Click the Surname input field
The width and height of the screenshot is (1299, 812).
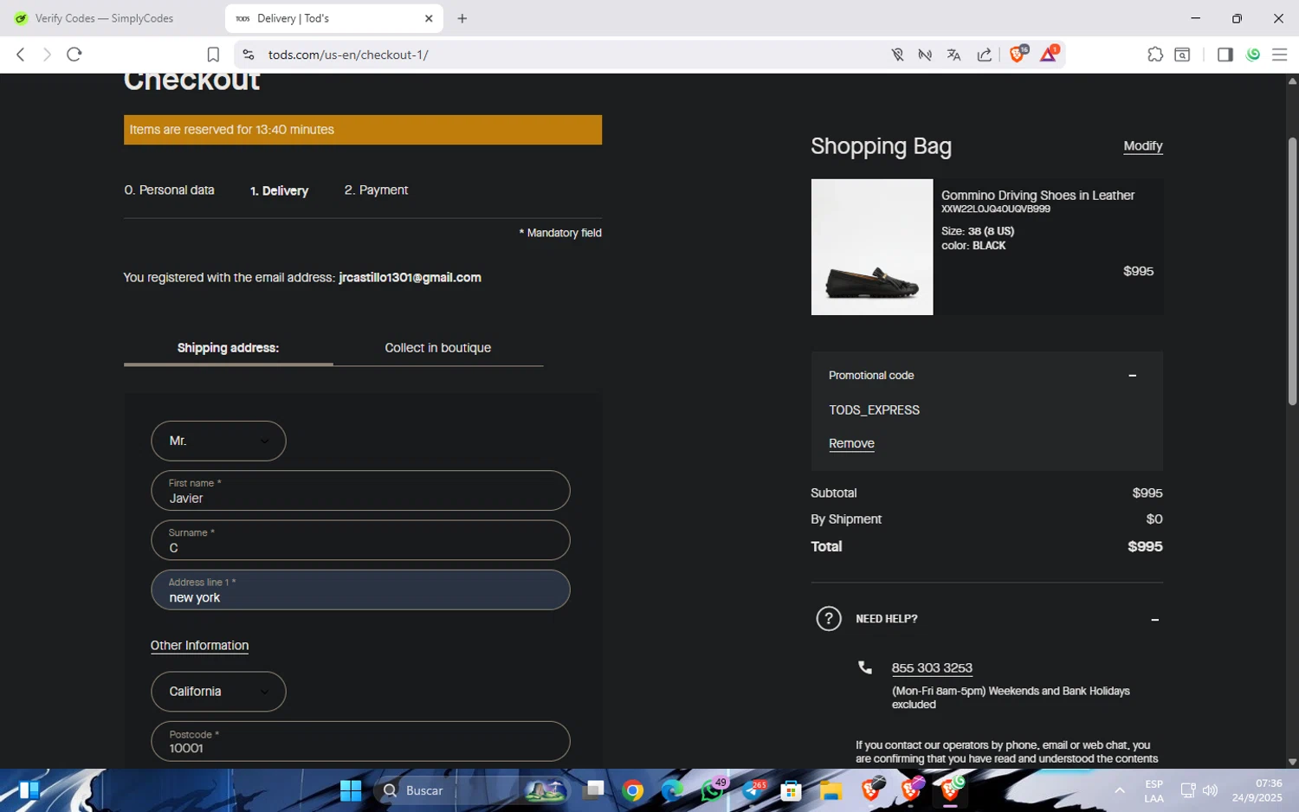pos(360,540)
